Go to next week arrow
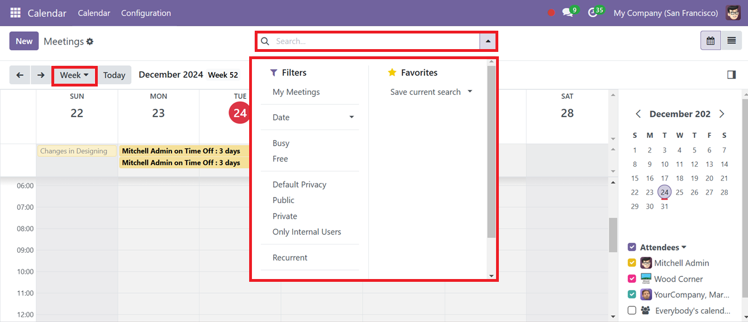This screenshot has width=748, height=322. tap(41, 75)
